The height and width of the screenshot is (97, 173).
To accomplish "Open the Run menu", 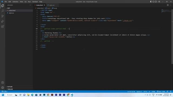I will (x=29, y=2).
